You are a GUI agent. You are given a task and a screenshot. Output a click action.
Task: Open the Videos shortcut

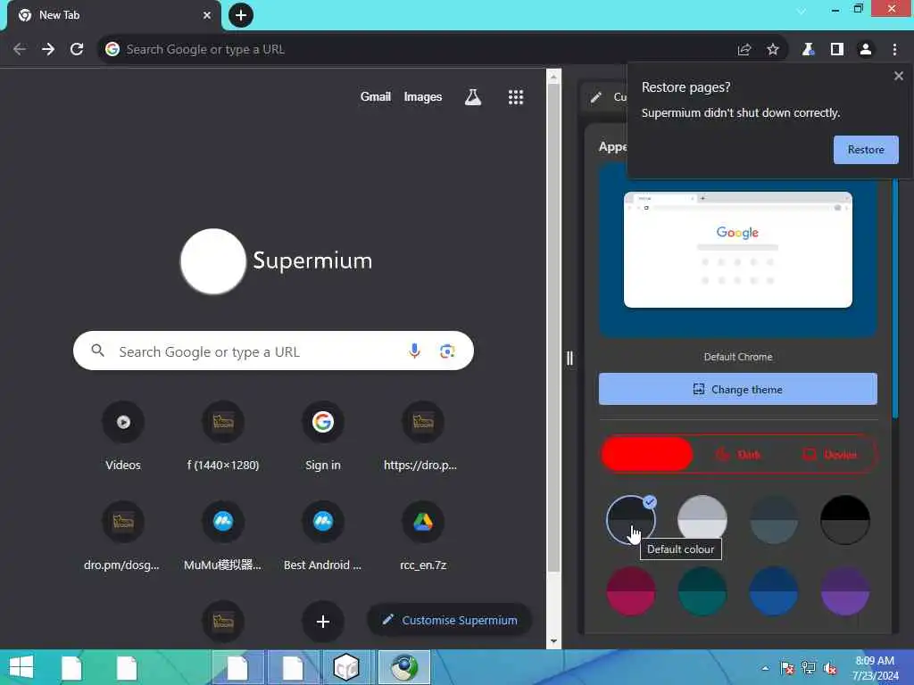123,435
